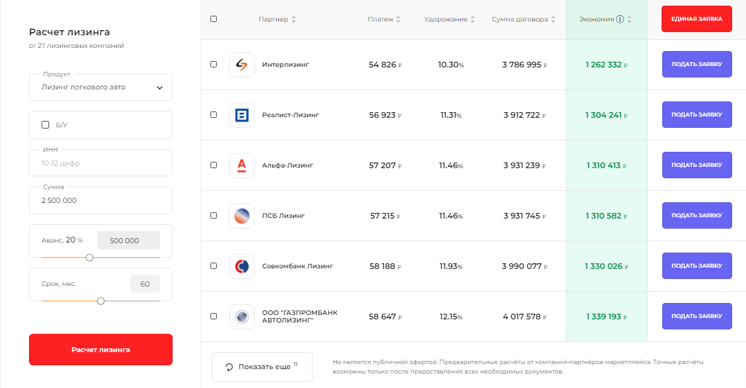The width and height of the screenshot is (746, 388).
Task: Submit application to Альфа-Лизинг
Action: click(696, 165)
